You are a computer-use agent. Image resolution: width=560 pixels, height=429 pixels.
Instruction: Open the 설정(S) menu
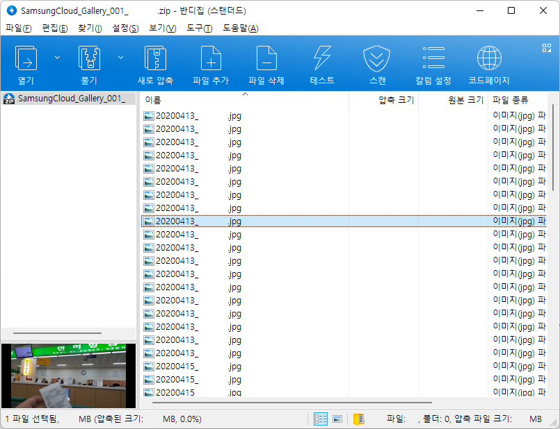pos(125,28)
